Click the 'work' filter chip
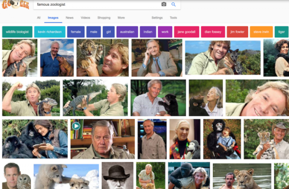This screenshot has height=189, width=289. coord(165,32)
